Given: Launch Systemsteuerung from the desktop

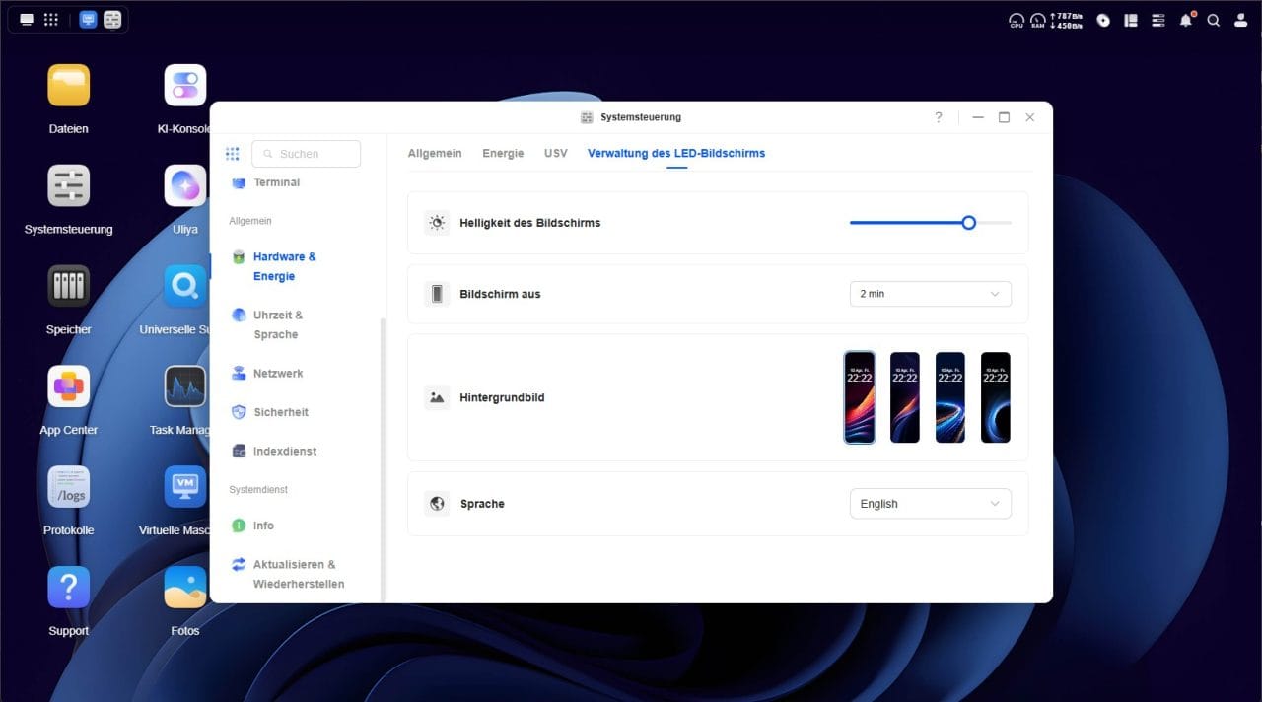Looking at the screenshot, I should [x=69, y=185].
